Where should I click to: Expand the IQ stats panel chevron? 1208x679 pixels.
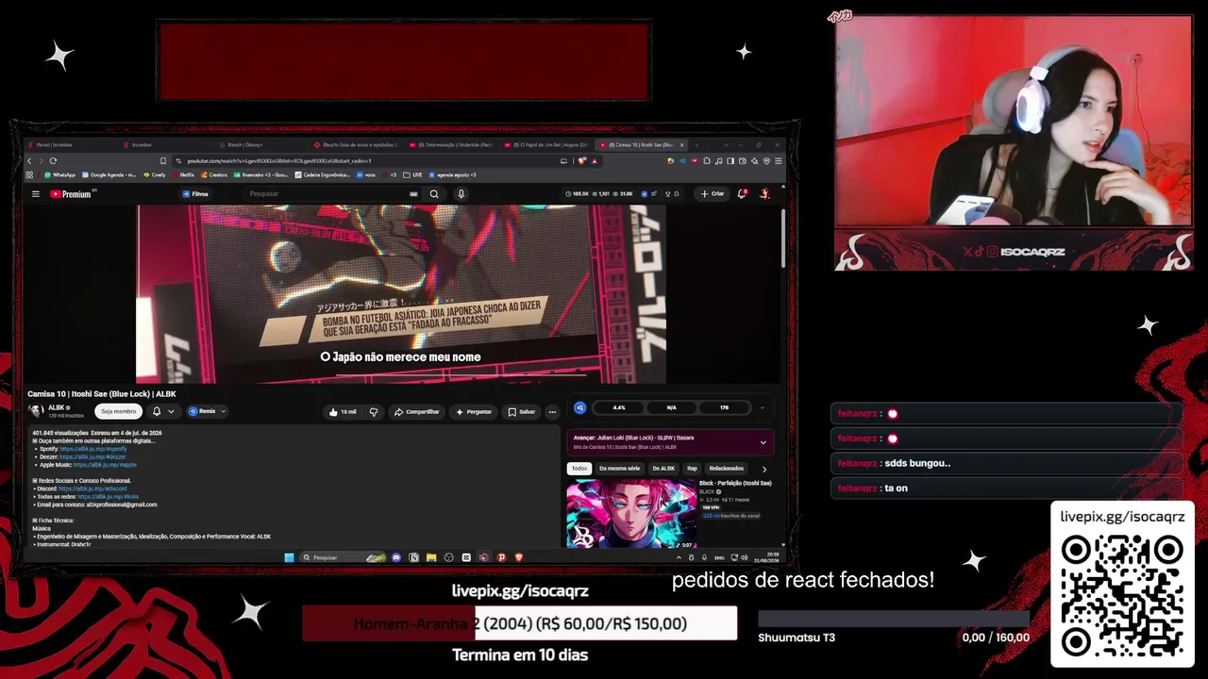point(762,408)
